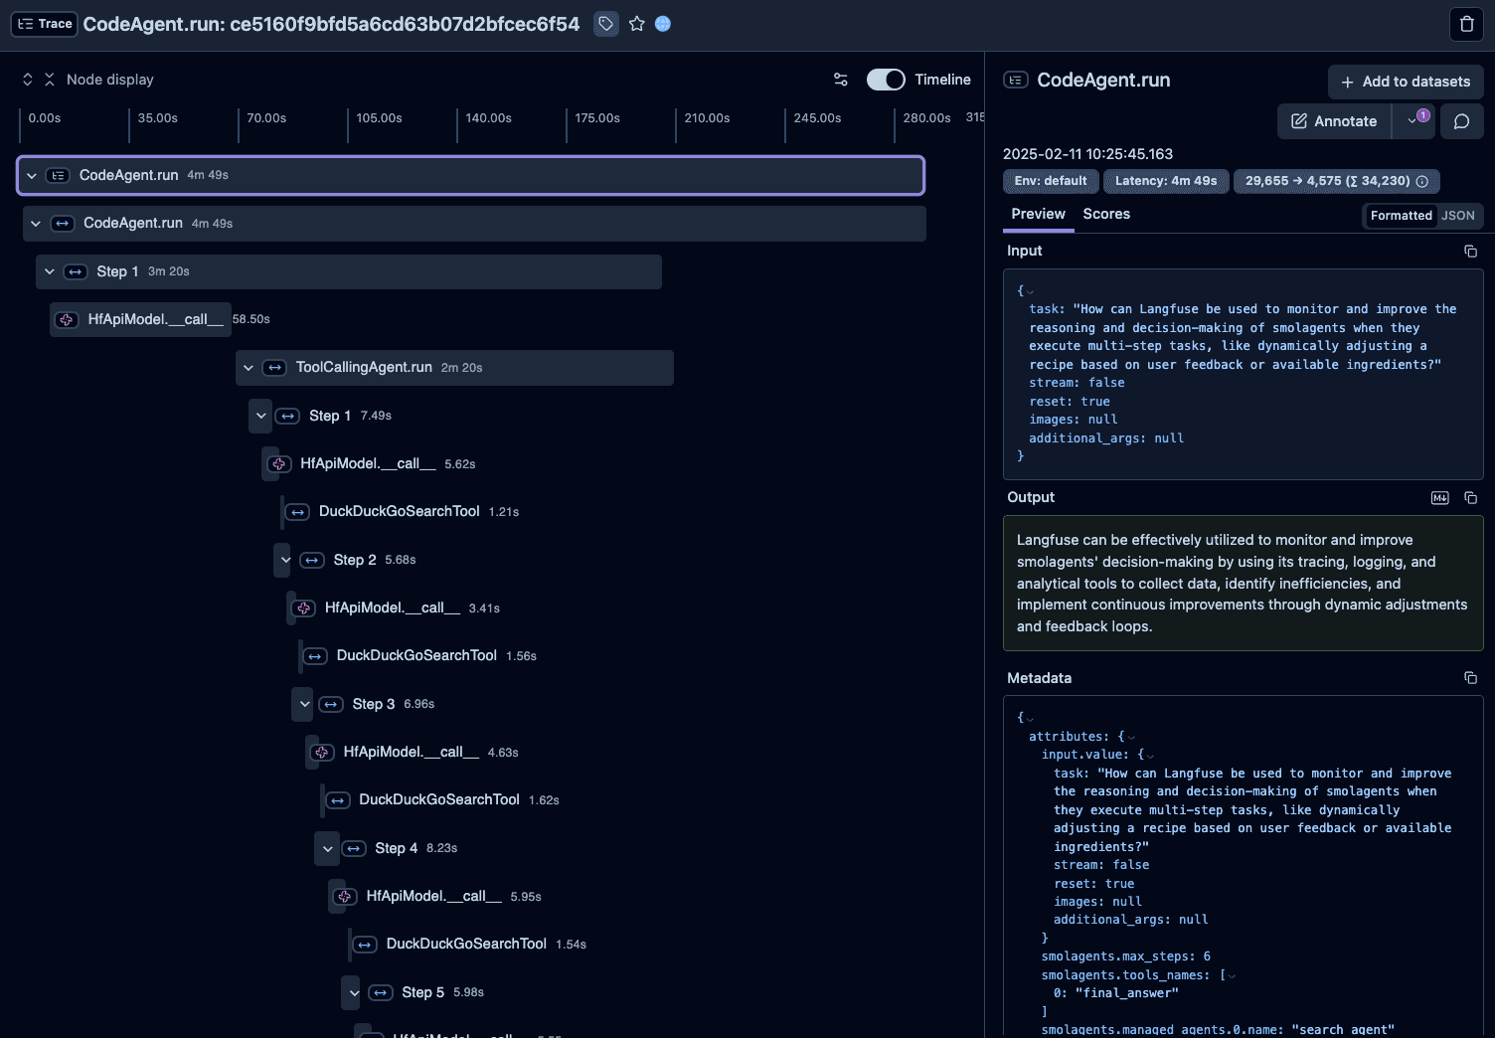Click the expand-all icon next to Node display

(x=27, y=79)
